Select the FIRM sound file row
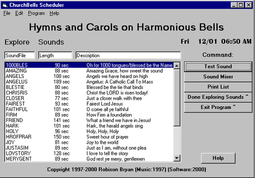Viewport: 255px width, 178px height. [89, 115]
